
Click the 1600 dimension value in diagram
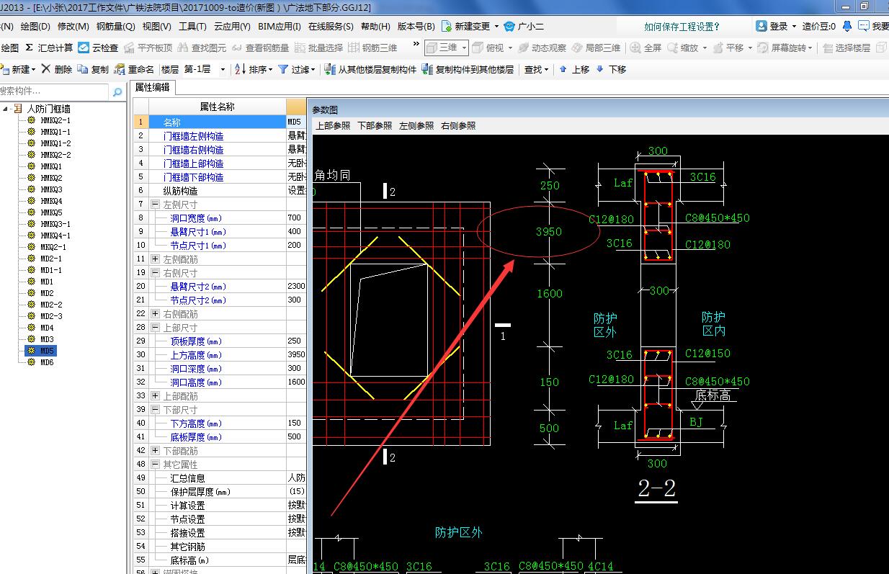coord(549,294)
